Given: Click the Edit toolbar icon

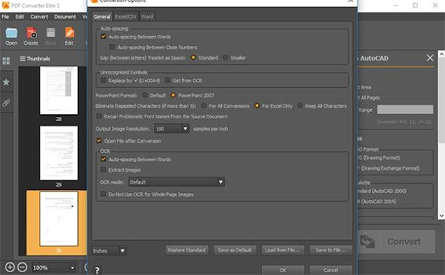Looking at the screenshot, I should (70, 33).
